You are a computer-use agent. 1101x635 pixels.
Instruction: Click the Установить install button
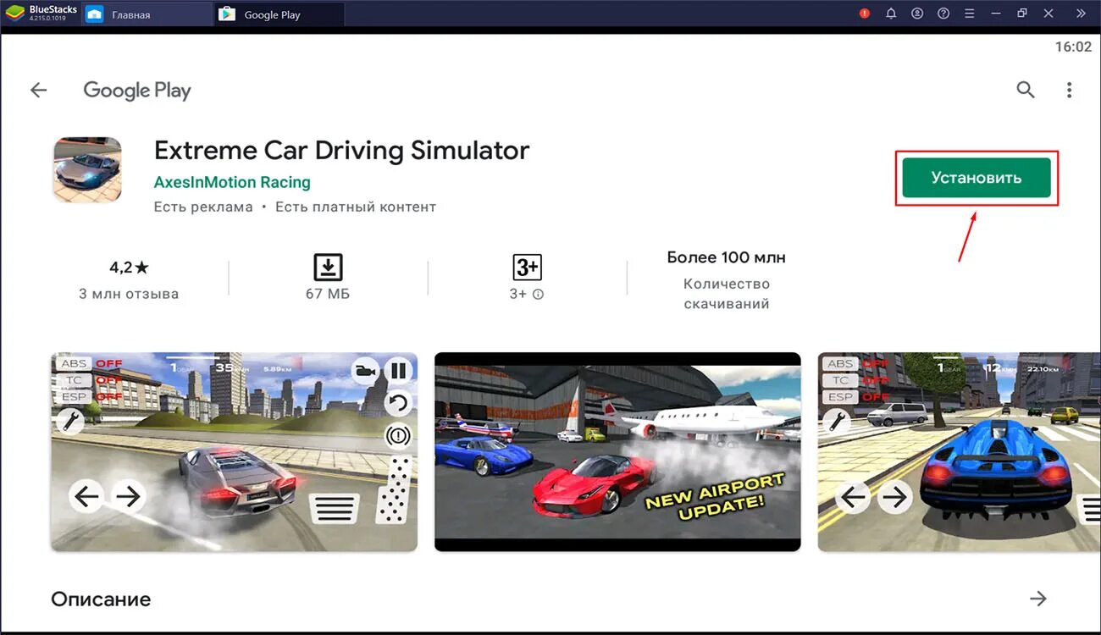(x=977, y=178)
